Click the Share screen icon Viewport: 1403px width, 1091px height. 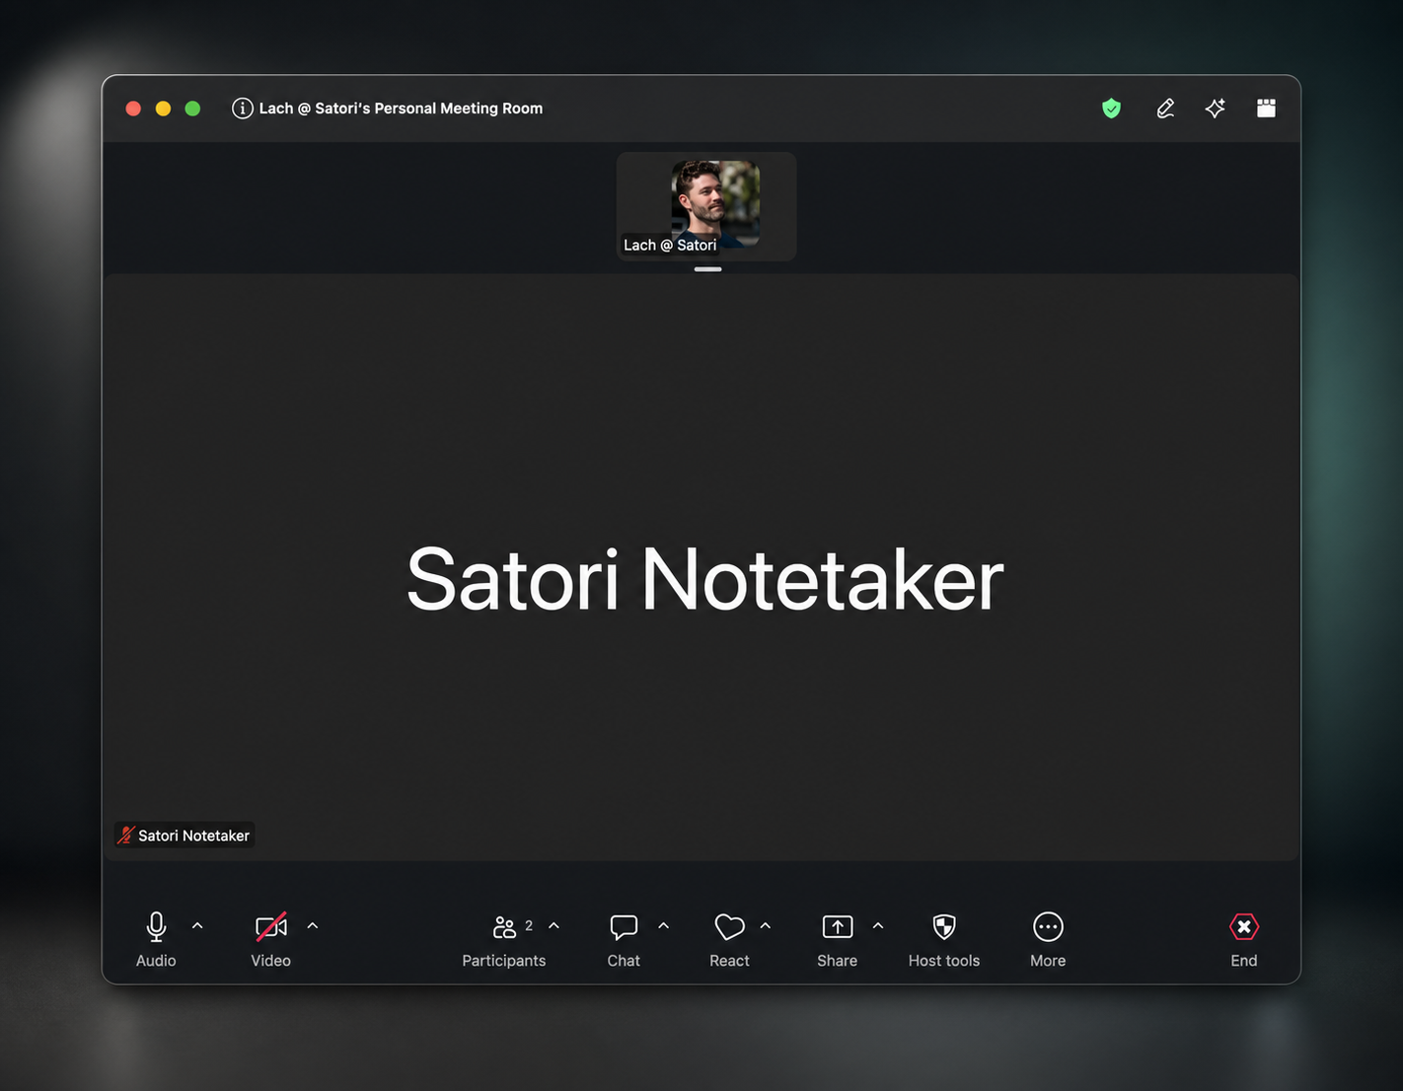tap(838, 927)
